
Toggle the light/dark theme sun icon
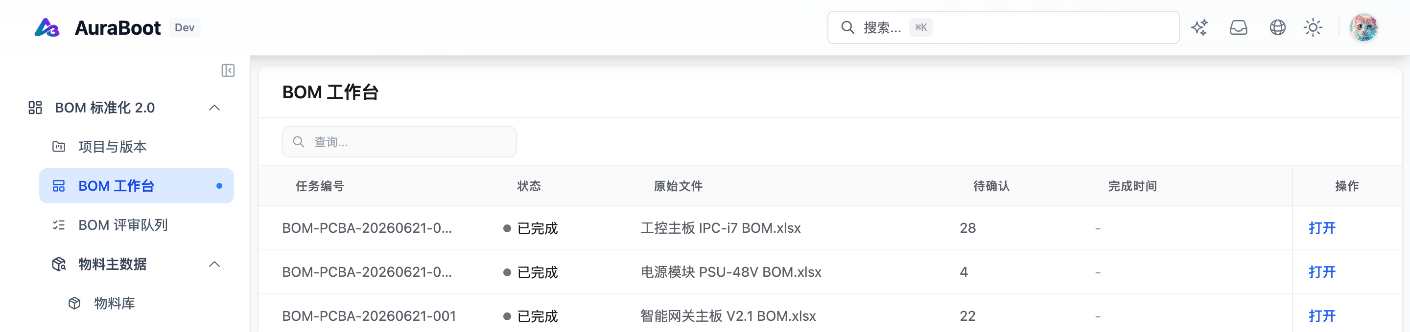1313,27
